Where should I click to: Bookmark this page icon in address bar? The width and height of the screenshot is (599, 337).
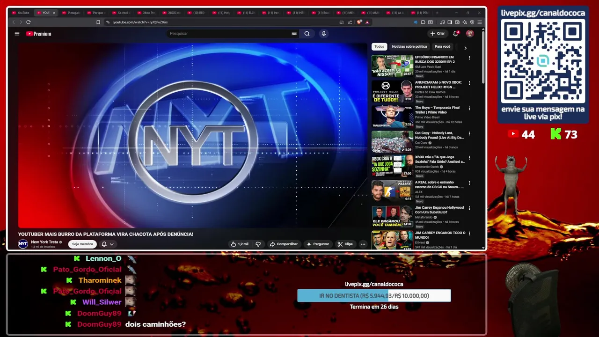(98, 22)
